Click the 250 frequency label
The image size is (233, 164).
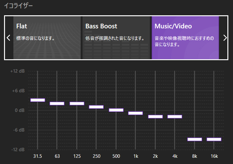[97, 156]
